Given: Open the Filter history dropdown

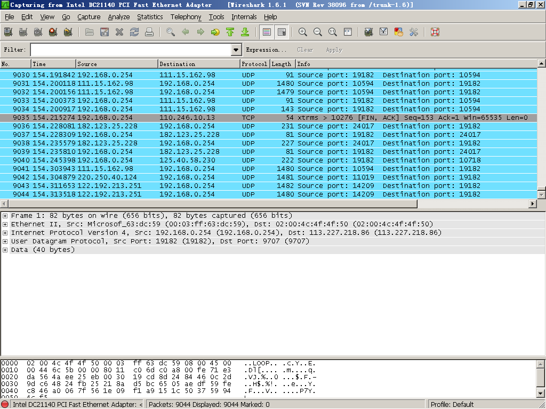Looking at the screenshot, I should (236, 50).
